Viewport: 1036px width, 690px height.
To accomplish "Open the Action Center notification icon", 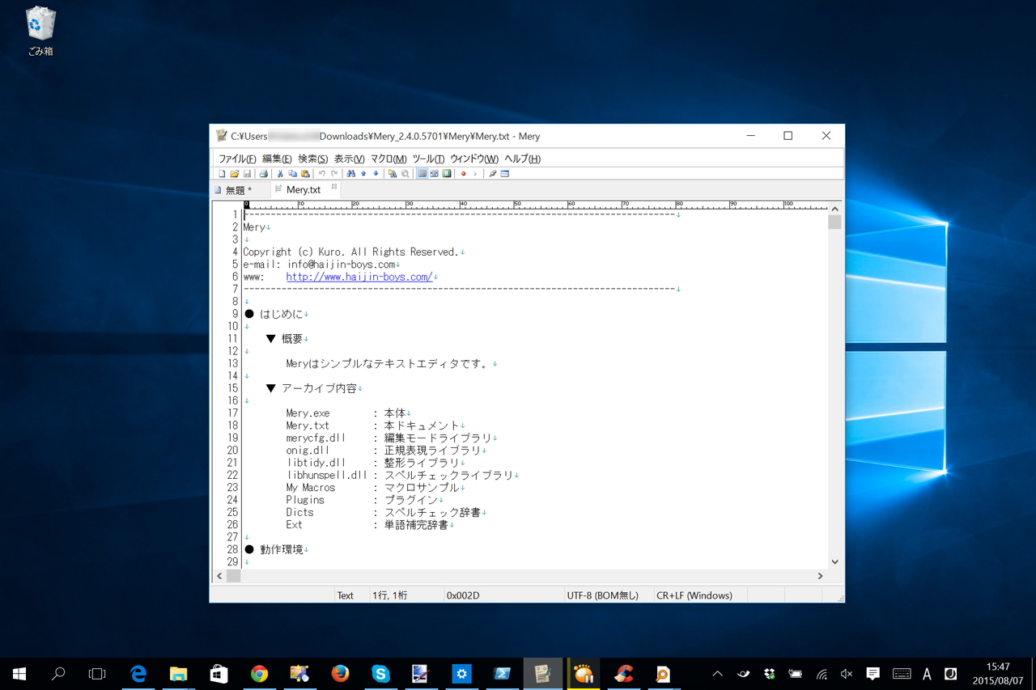I will (873, 674).
